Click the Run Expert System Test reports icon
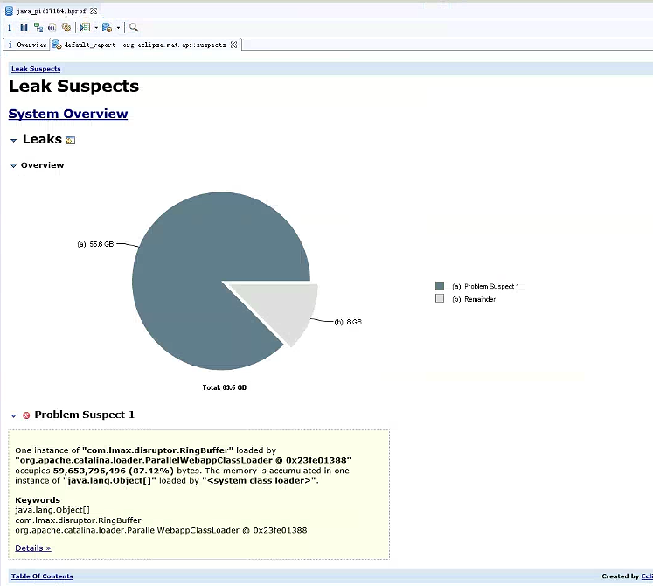 pyautogui.click(x=84, y=28)
